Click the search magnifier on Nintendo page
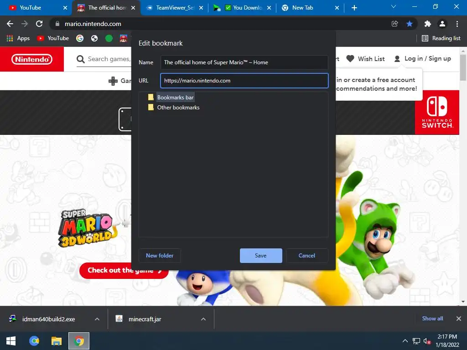The width and height of the screenshot is (467, 350). (x=80, y=59)
